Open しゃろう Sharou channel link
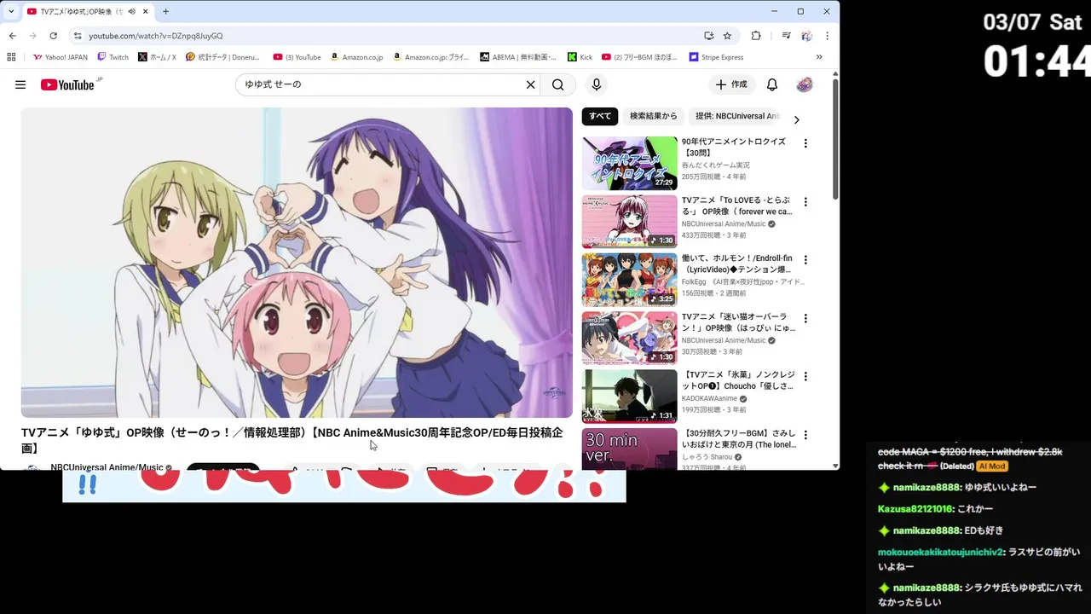 coord(707,457)
